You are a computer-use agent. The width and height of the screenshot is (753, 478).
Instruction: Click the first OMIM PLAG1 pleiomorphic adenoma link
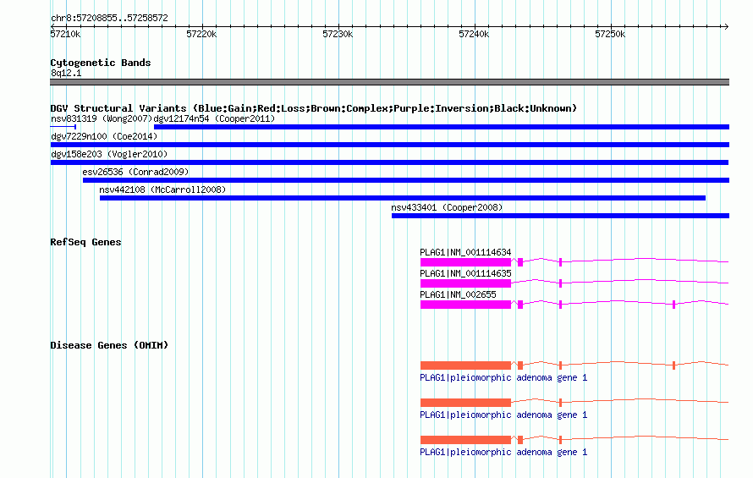pyautogui.click(x=503, y=377)
